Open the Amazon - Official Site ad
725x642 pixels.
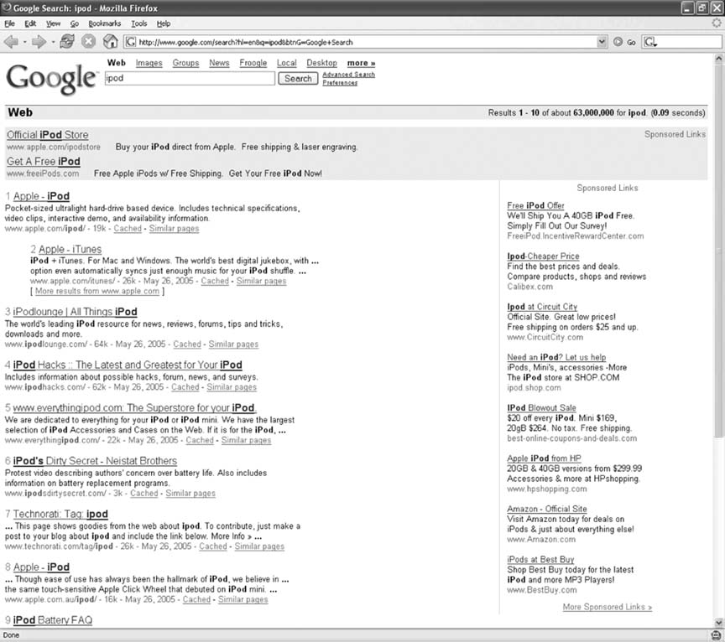pos(547,509)
